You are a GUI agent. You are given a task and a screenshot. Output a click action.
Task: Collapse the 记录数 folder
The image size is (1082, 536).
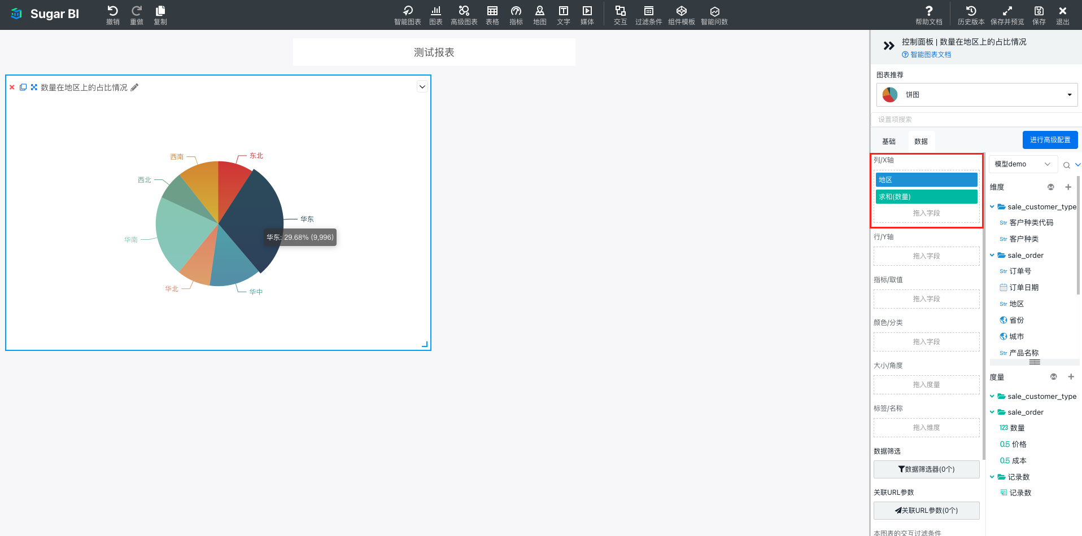click(x=992, y=477)
